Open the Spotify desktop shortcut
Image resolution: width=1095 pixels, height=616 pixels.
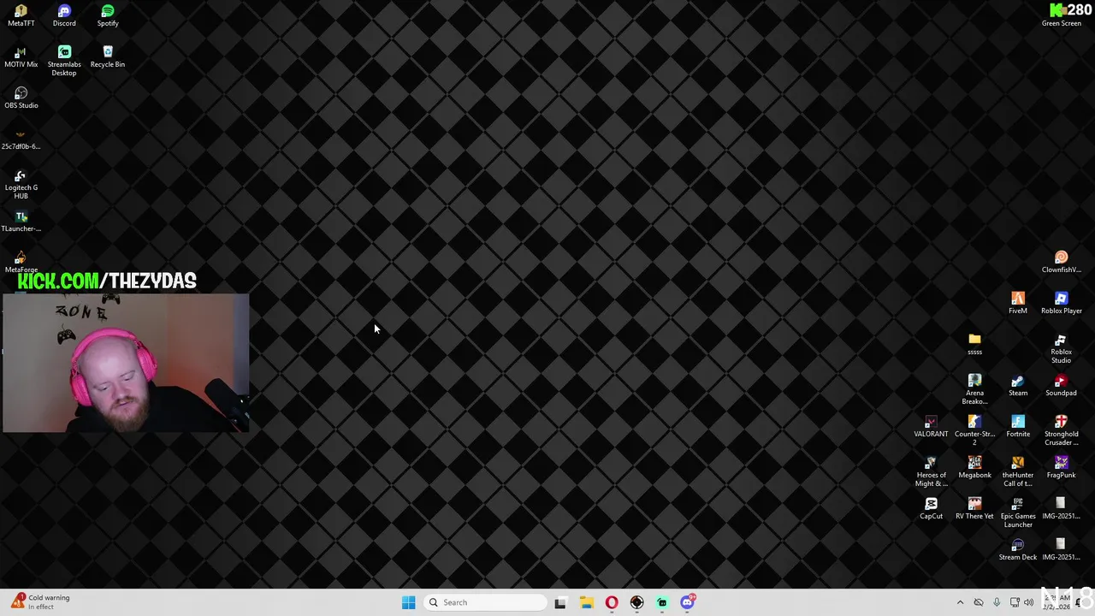[108, 15]
